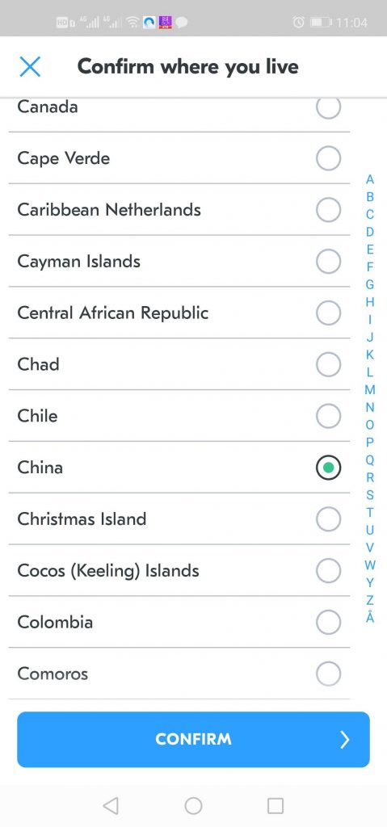Jump to letter Z in the alphabet index

coord(370,600)
